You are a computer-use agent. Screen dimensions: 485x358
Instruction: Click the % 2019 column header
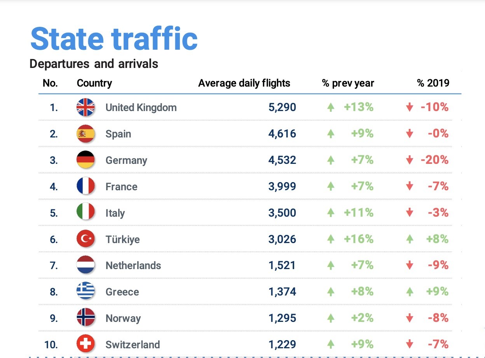433,83
